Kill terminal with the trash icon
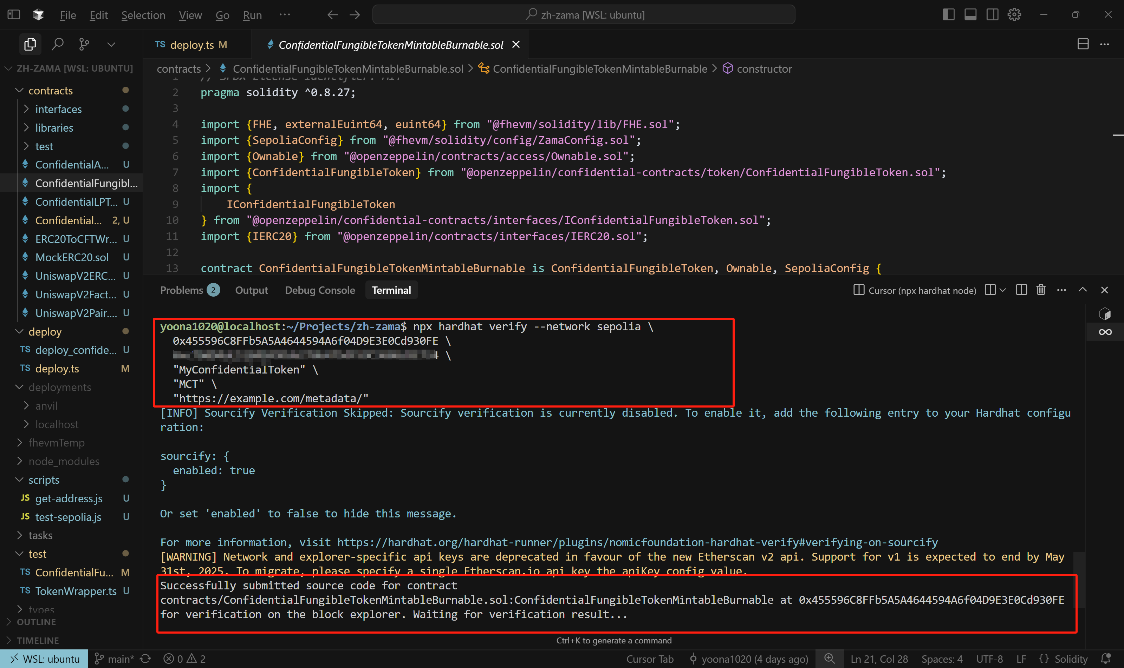 [1041, 290]
